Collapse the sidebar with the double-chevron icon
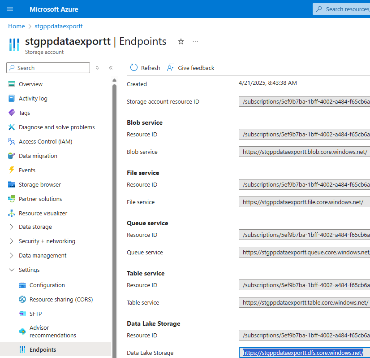Image resolution: width=370 pixels, height=358 pixels. [111, 68]
